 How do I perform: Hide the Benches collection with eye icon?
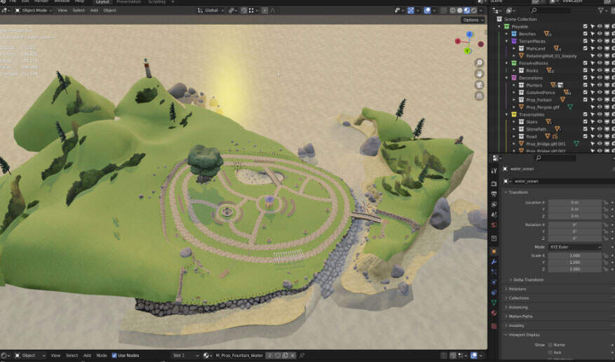pos(600,34)
